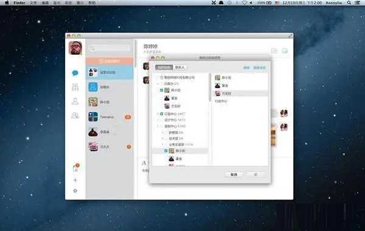Click the volume icon in the menu bar

click(251, 3)
